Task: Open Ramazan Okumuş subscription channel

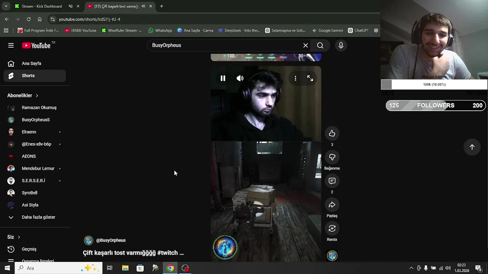Action: (35, 108)
